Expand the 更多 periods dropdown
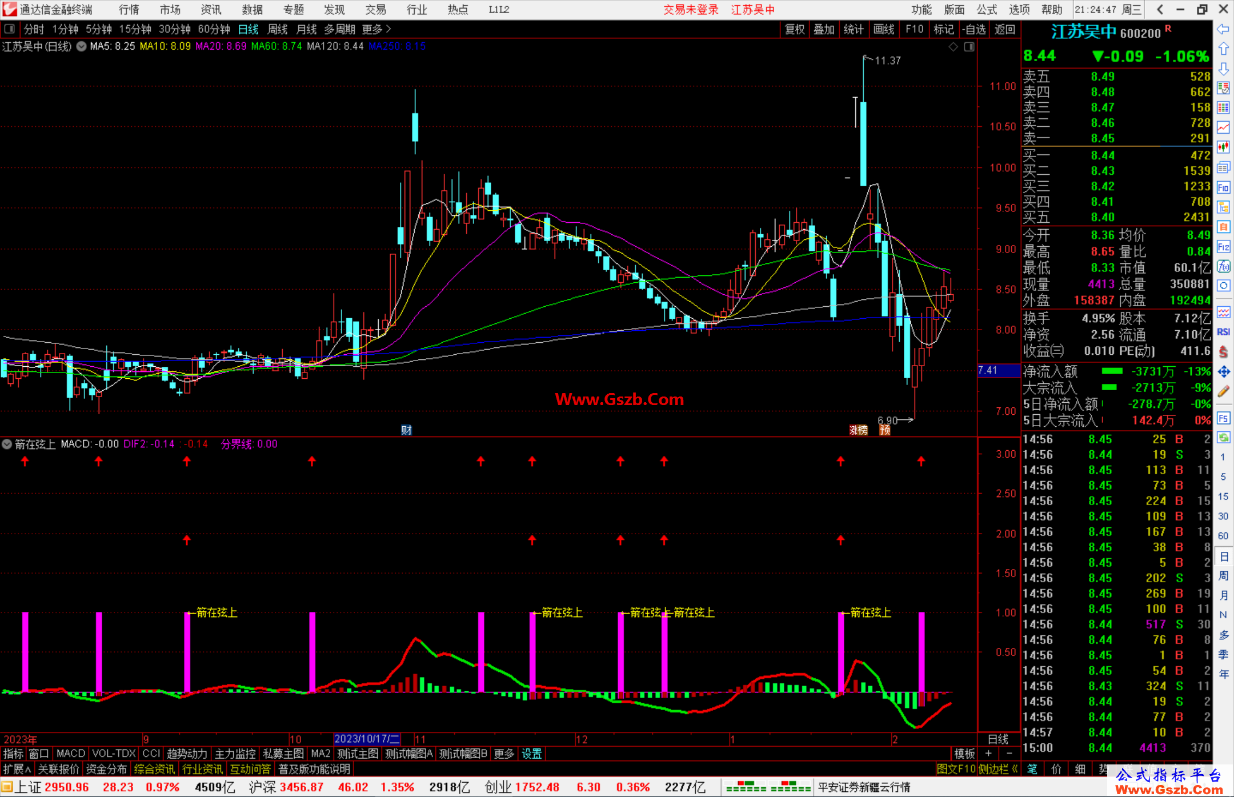The image size is (1234, 797). [x=377, y=29]
